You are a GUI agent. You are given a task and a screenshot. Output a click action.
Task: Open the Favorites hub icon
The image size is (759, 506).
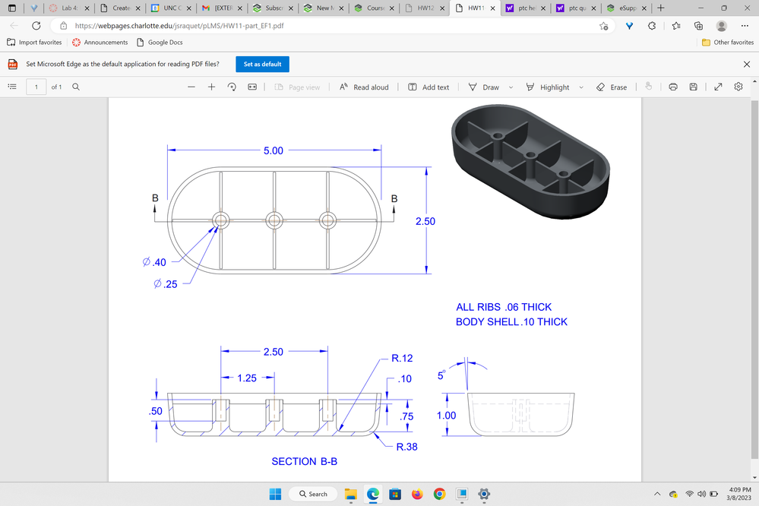tap(675, 26)
